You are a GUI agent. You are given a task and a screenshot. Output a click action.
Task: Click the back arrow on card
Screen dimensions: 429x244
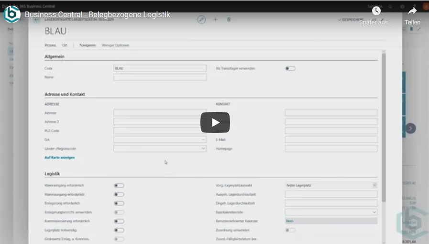37,20
